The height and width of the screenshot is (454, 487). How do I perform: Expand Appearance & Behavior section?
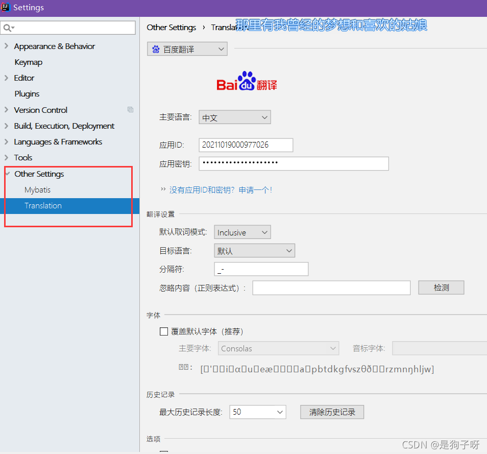pos(6,46)
